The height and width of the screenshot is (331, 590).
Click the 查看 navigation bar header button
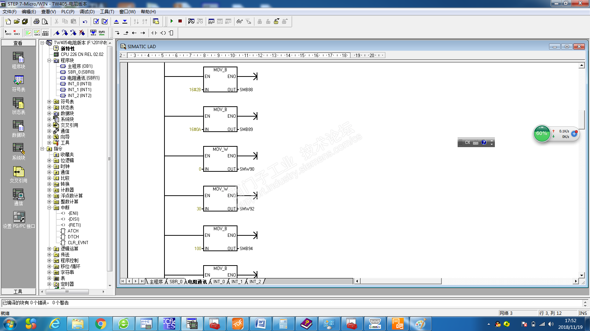(18, 43)
